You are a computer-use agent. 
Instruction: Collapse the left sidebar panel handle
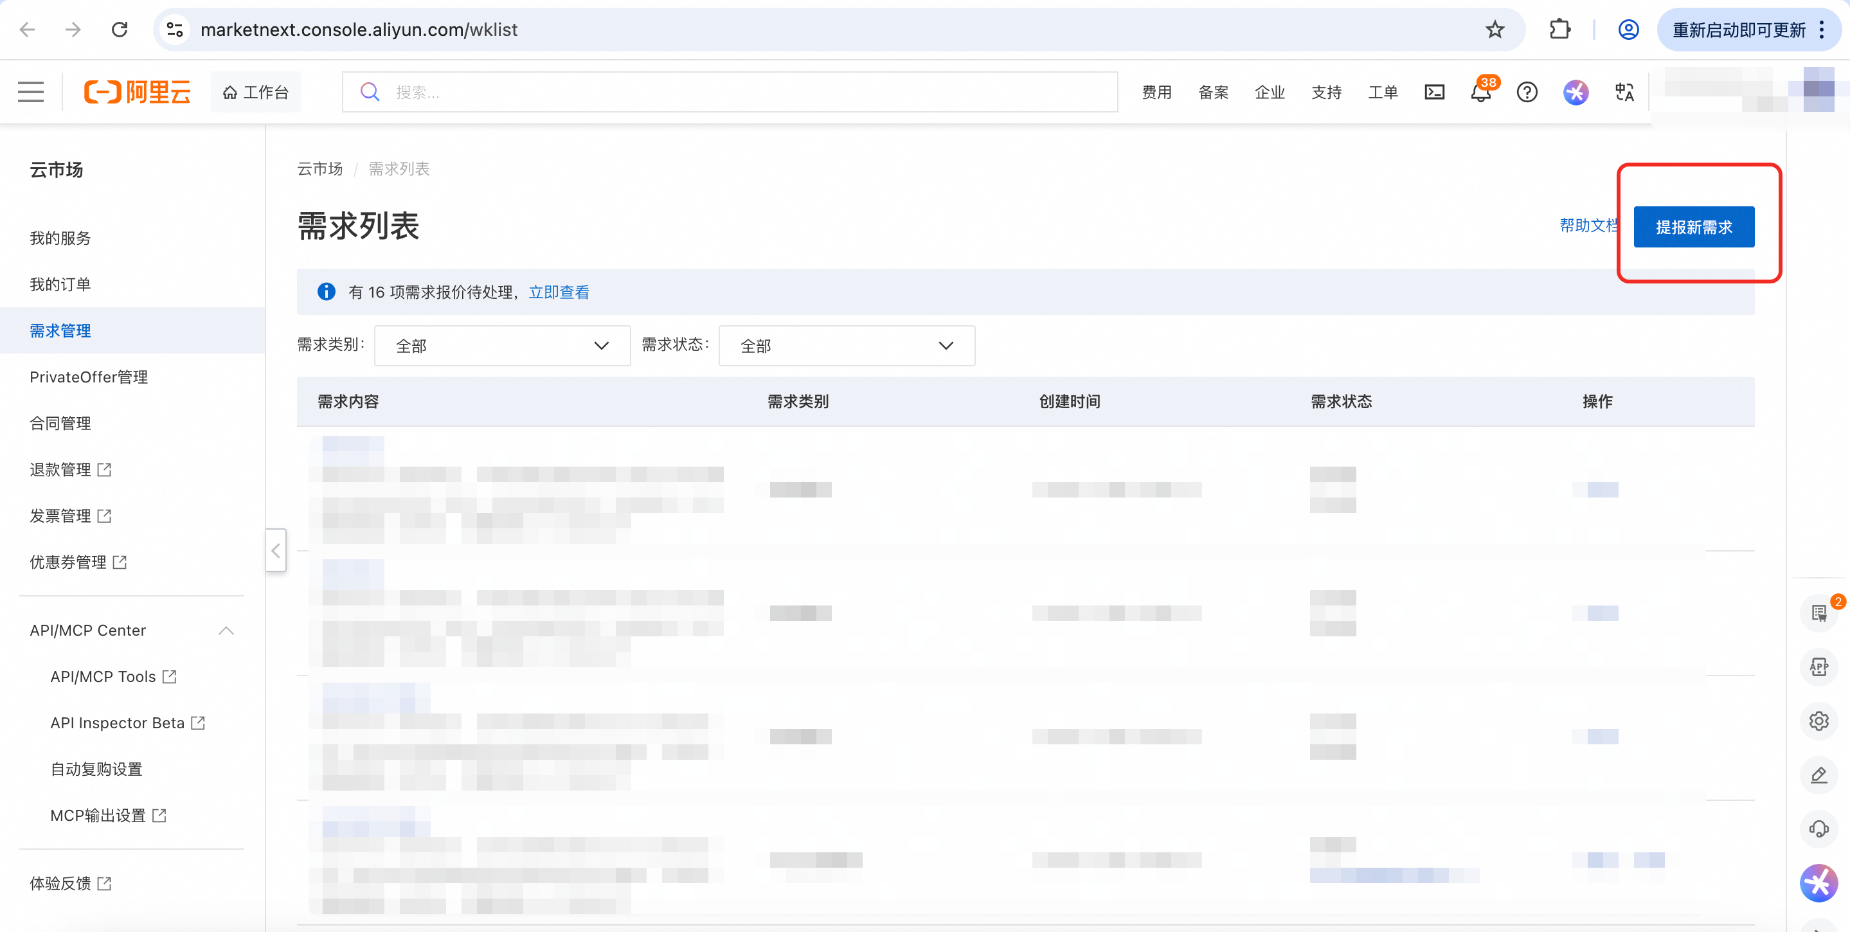click(276, 550)
